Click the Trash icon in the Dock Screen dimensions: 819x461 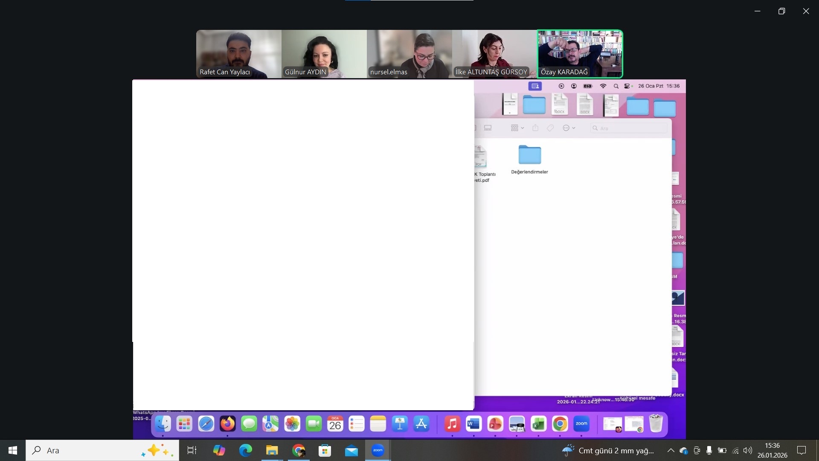click(656, 423)
